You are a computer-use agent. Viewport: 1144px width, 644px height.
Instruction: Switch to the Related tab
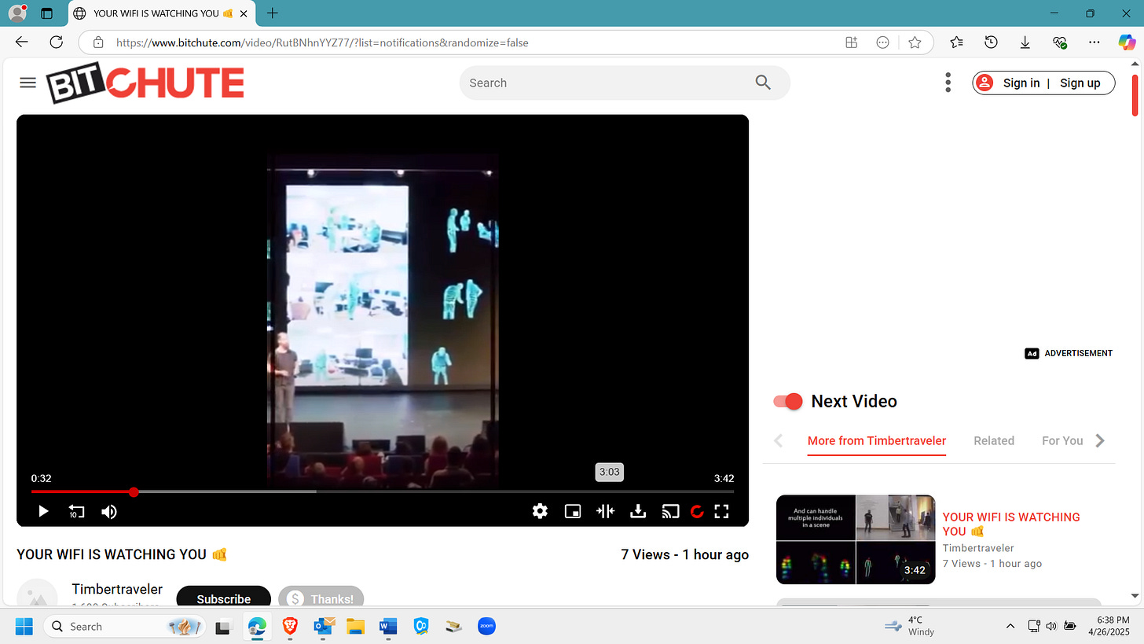tap(994, 441)
